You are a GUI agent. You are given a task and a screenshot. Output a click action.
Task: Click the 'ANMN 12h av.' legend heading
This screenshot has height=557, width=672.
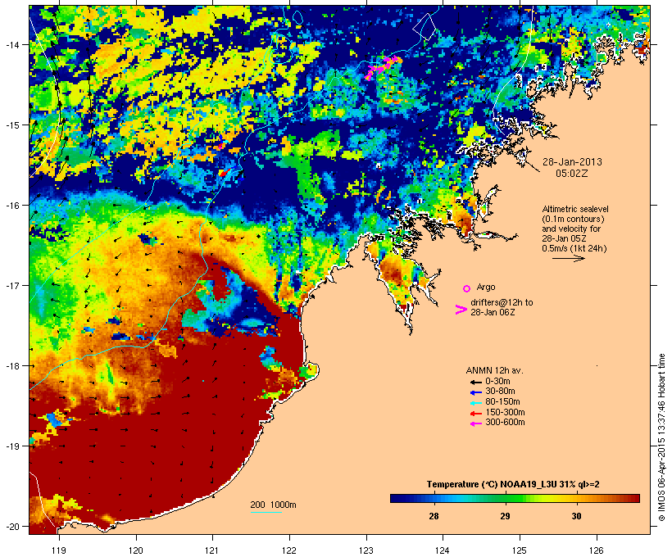tap(494, 370)
